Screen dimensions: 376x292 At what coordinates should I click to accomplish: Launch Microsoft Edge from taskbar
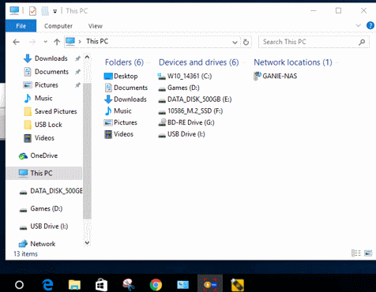click(x=47, y=285)
